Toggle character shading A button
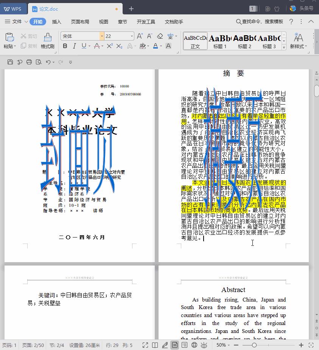The height and width of the screenshot is (350, 319). (x=168, y=46)
